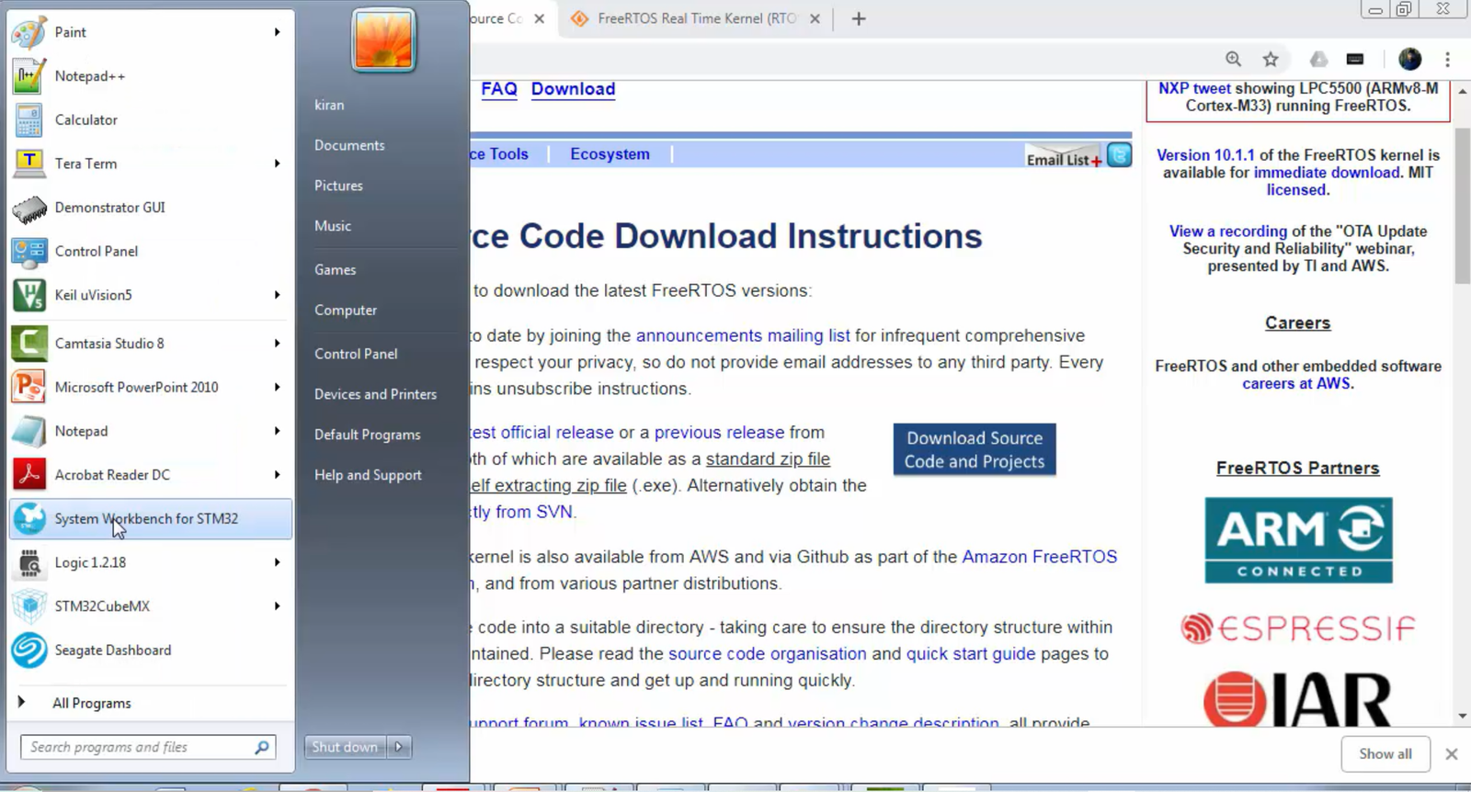The height and width of the screenshot is (792, 1471).
Task: Click the page vertical scrollbar thumb
Action: tap(1463, 206)
